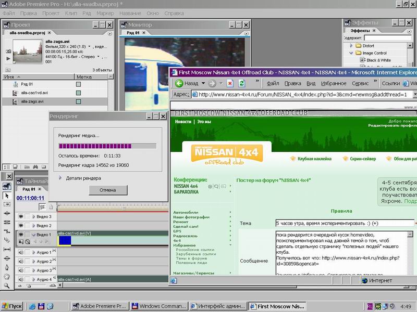Viewport: 417px width, 312px height.
Task: Choose the Pen tool in the toolbox
Action: point(7,267)
